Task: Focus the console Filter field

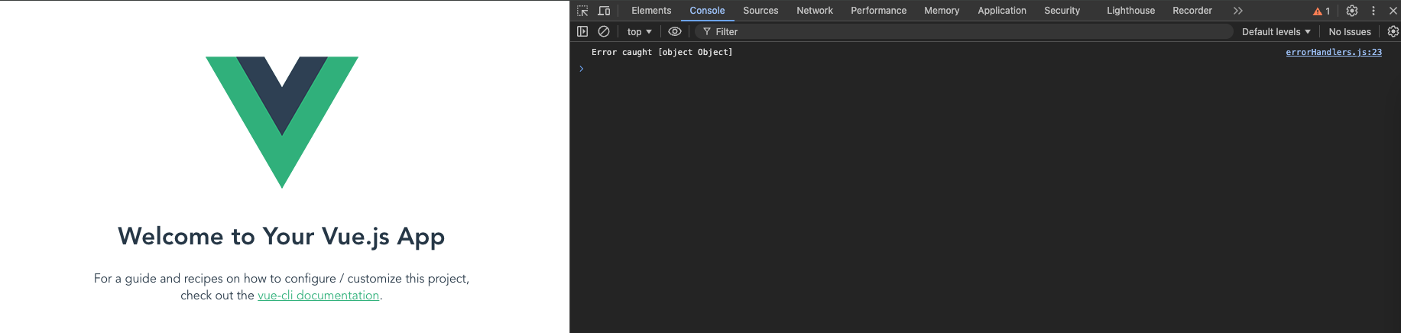Action: (965, 31)
